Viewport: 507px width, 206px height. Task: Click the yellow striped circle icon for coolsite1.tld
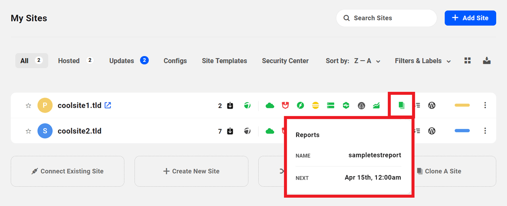(x=315, y=105)
